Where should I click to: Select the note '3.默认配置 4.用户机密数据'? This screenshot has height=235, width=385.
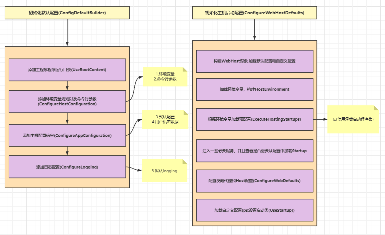point(165,119)
